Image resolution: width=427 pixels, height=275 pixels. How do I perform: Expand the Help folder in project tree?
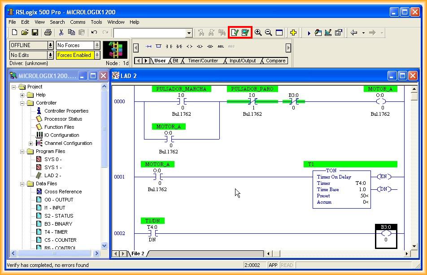click(22, 95)
